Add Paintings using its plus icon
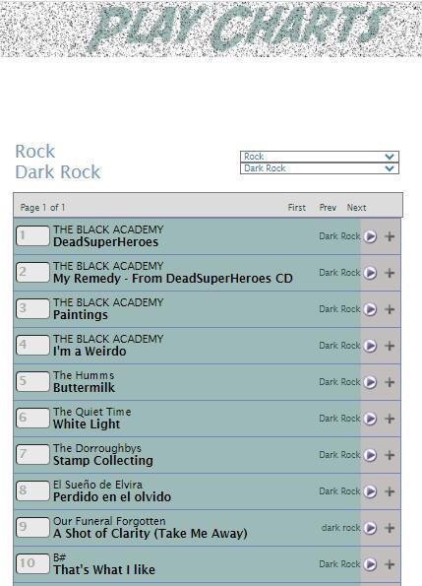Image resolution: width=422 pixels, height=586 pixels. [390, 309]
